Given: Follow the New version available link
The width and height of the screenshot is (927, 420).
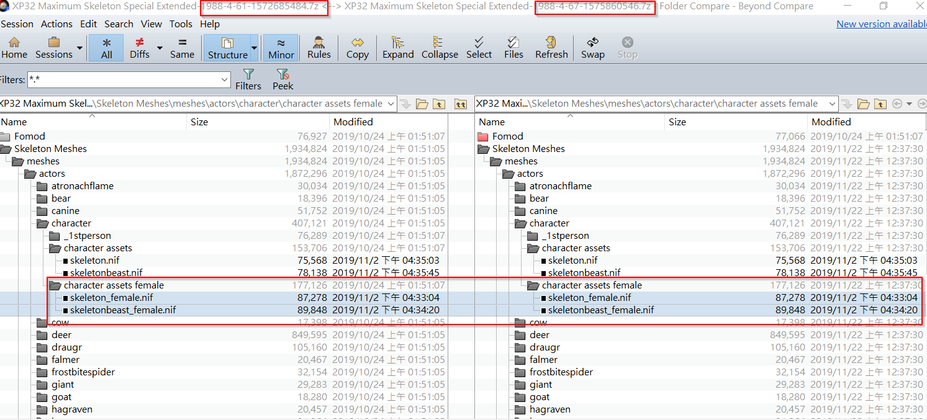Looking at the screenshot, I should pos(882,24).
